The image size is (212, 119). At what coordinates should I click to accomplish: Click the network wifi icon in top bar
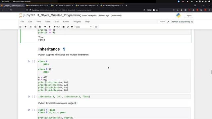(x=197, y=1)
